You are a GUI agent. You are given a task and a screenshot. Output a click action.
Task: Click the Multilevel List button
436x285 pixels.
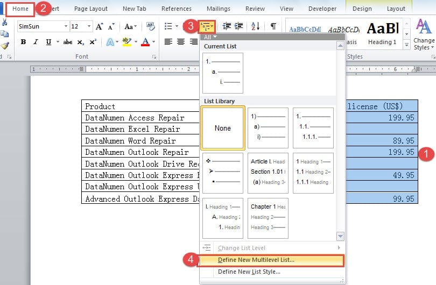point(207,27)
